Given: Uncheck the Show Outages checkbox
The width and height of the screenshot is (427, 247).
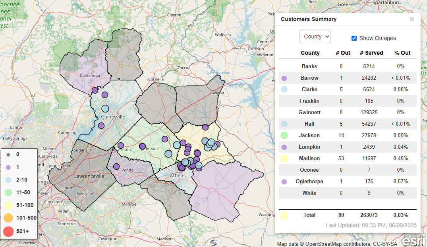Looking at the screenshot, I should click(354, 38).
